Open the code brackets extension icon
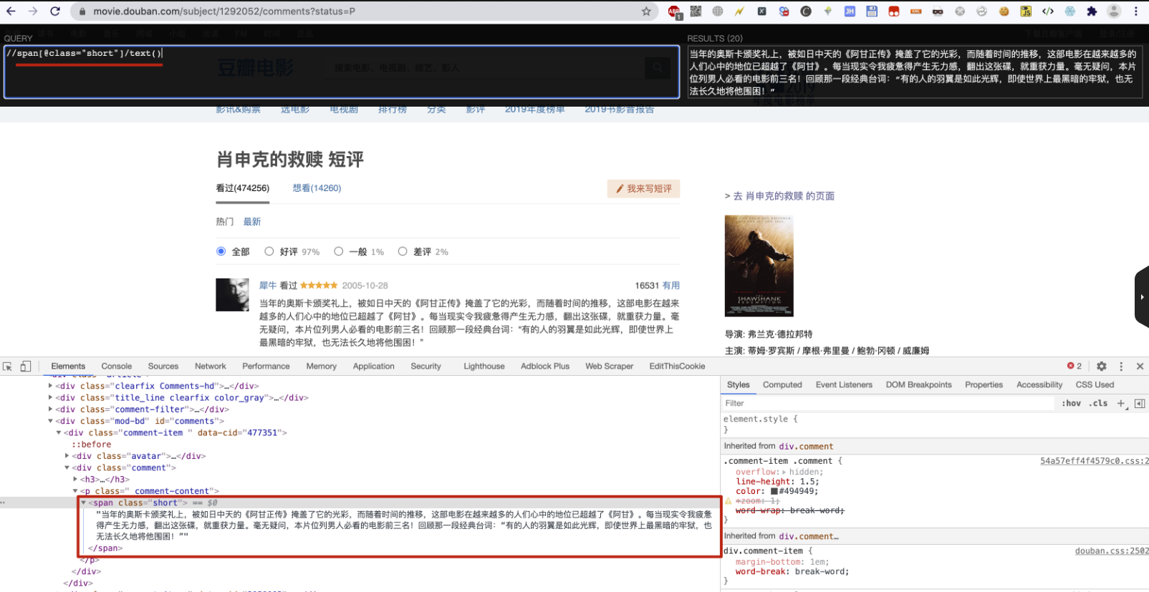The width and height of the screenshot is (1149, 592). [1048, 11]
